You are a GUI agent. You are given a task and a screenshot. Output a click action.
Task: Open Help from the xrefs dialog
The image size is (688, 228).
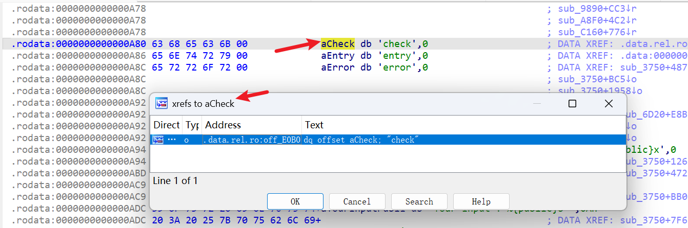[481, 201]
